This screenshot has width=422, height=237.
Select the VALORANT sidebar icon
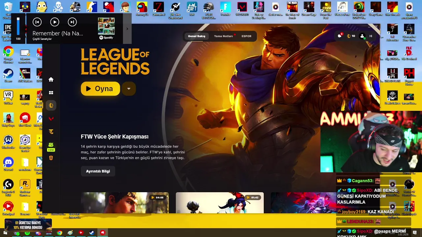pyautogui.click(x=51, y=118)
